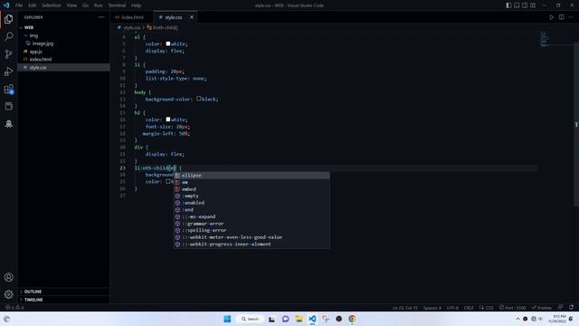This screenshot has height=326, width=579.
Task: Collapse the WEB folder in Explorer
Action: (63, 28)
